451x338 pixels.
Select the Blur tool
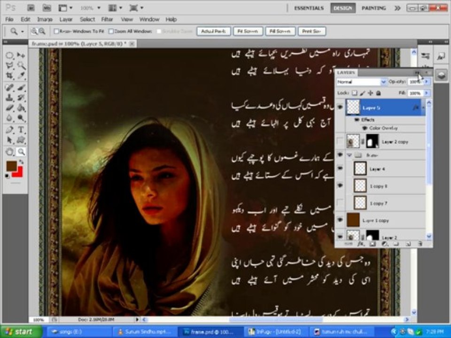click(9, 118)
